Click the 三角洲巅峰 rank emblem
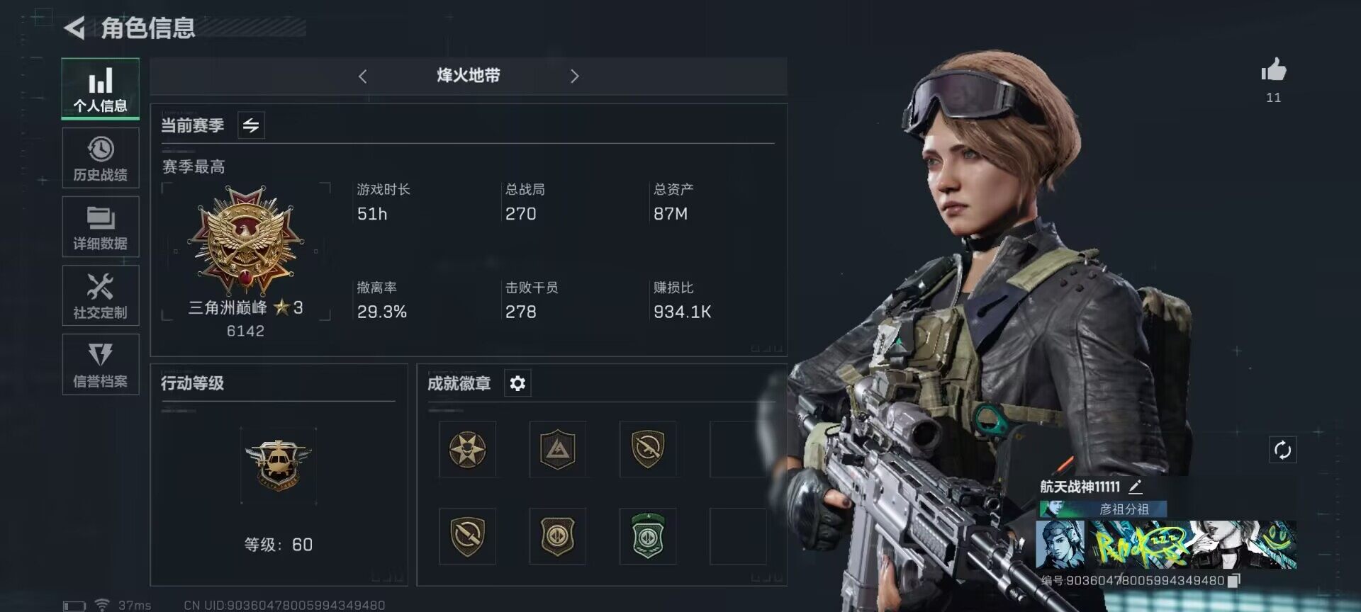This screenshot has height=612, width=1361. 245,241
